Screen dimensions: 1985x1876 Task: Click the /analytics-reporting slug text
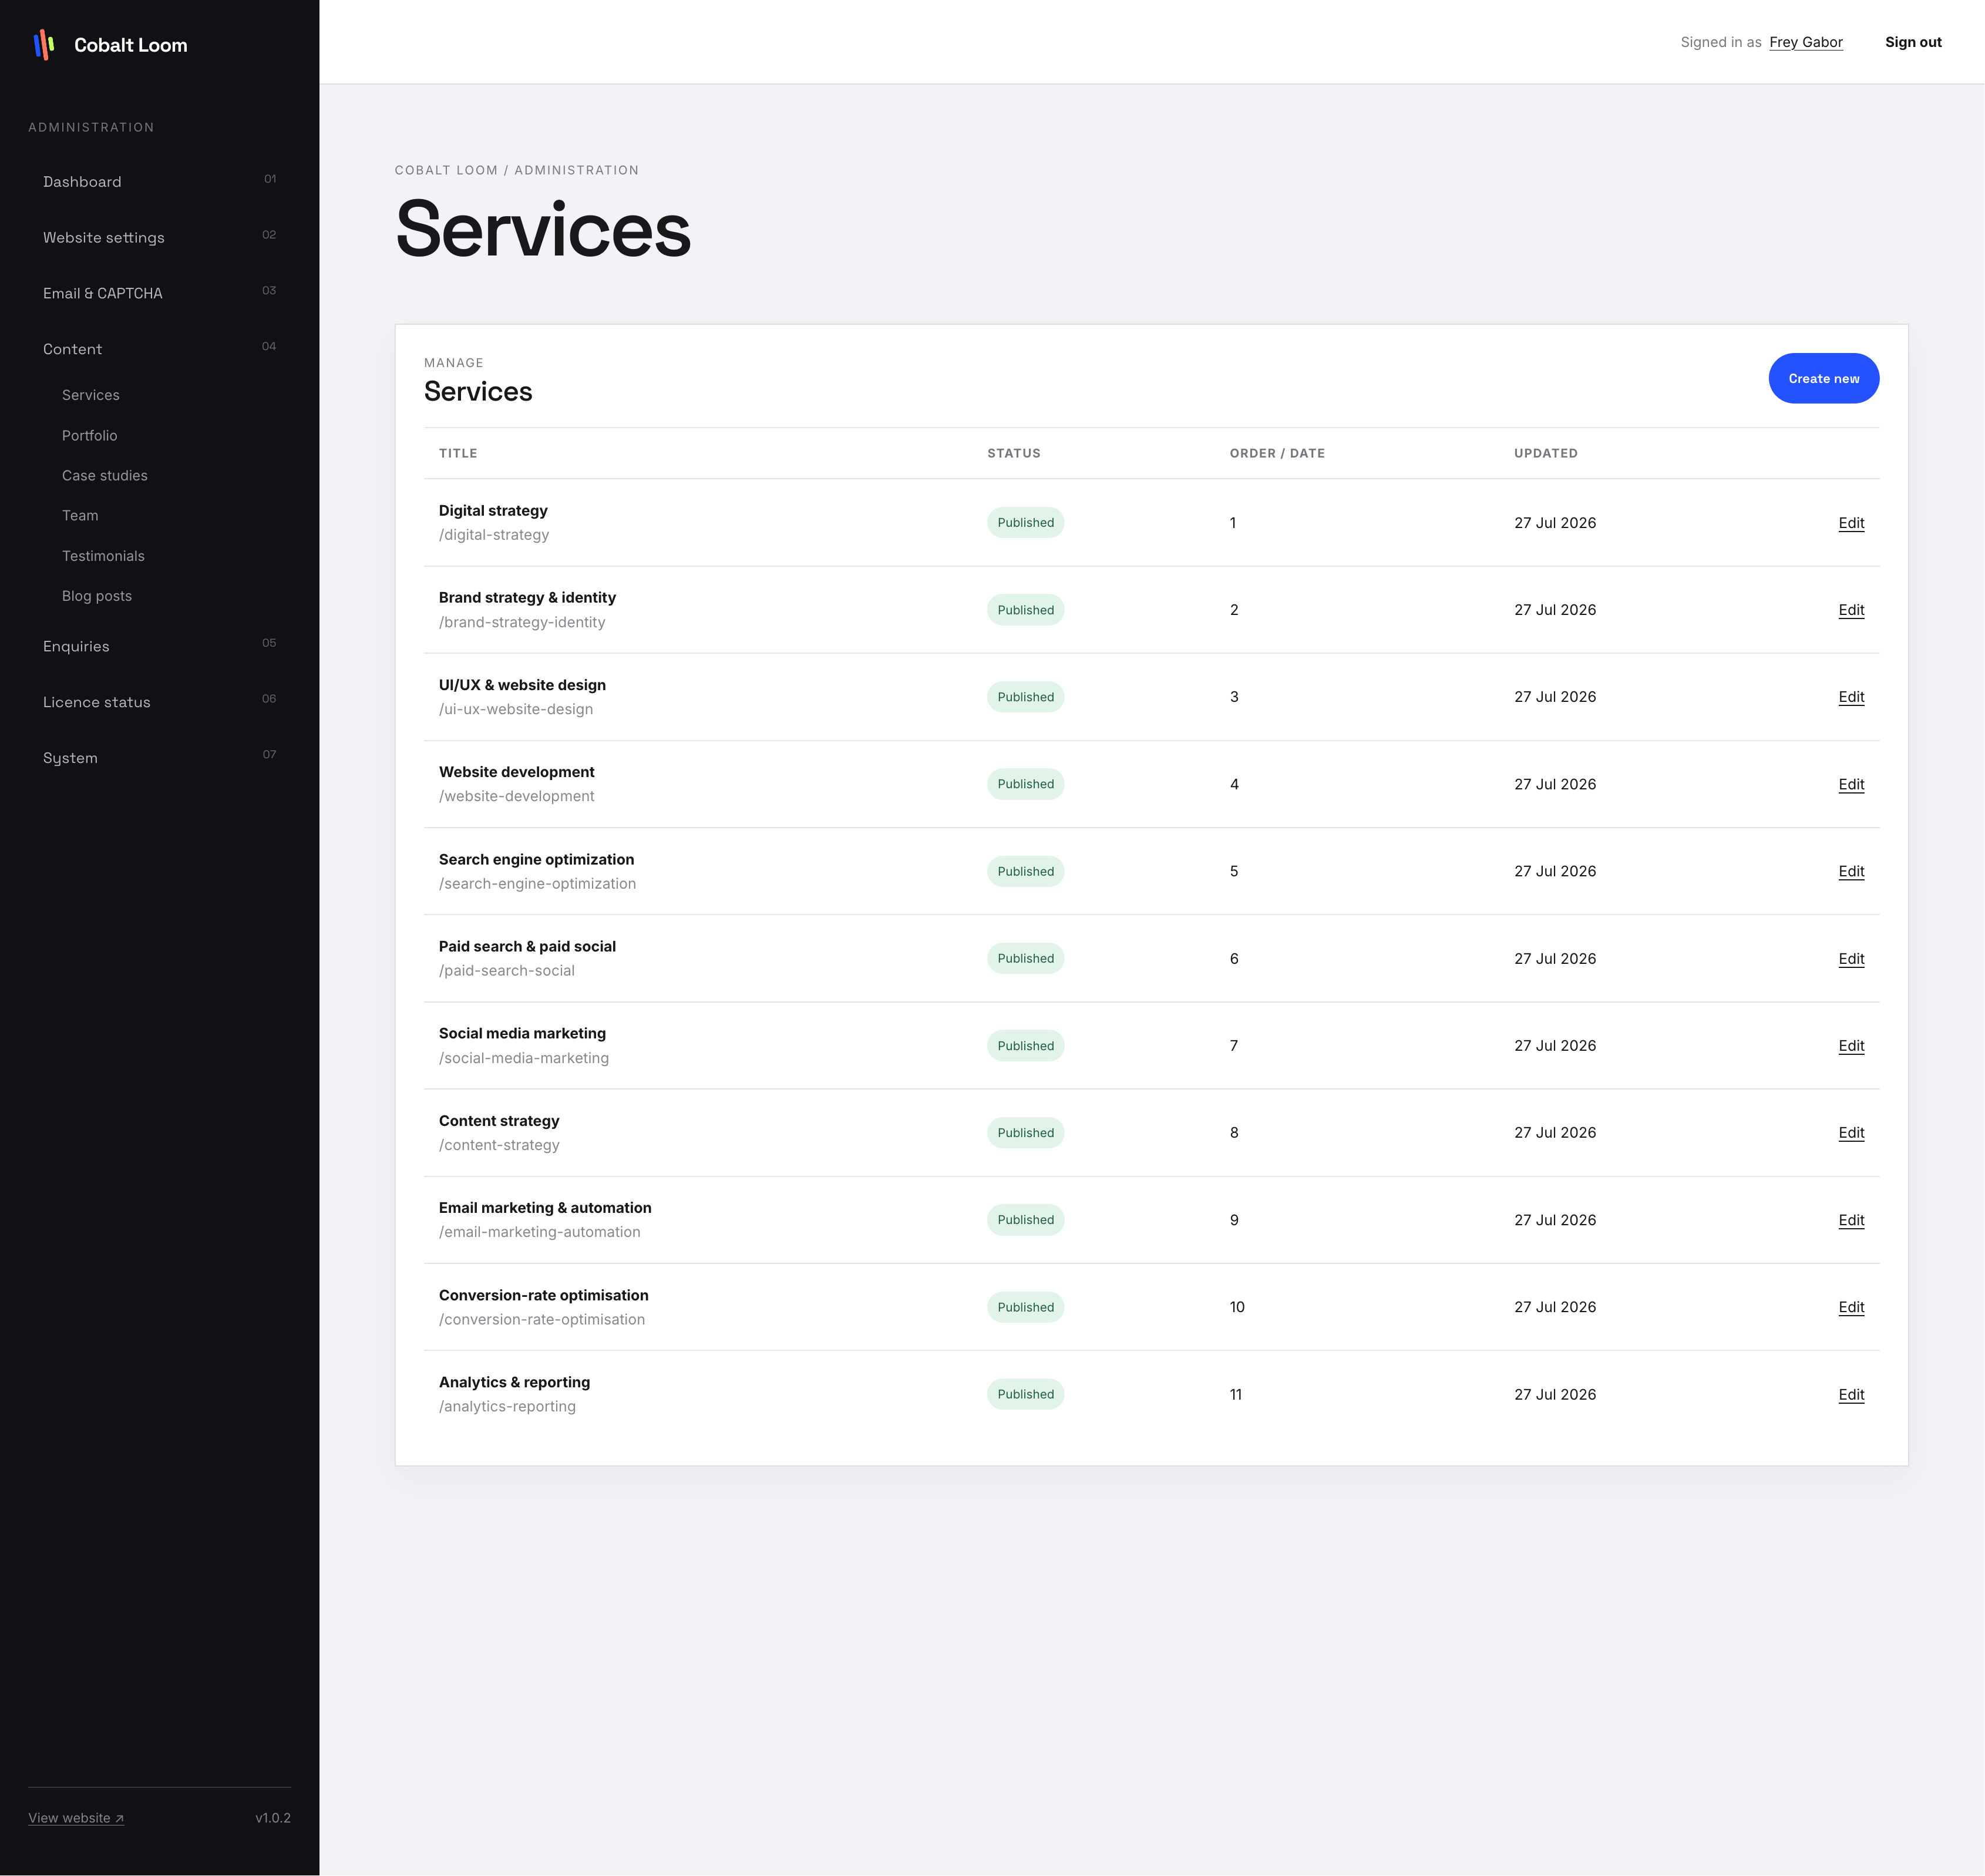pyautogui.click(x=507, y=1407)
